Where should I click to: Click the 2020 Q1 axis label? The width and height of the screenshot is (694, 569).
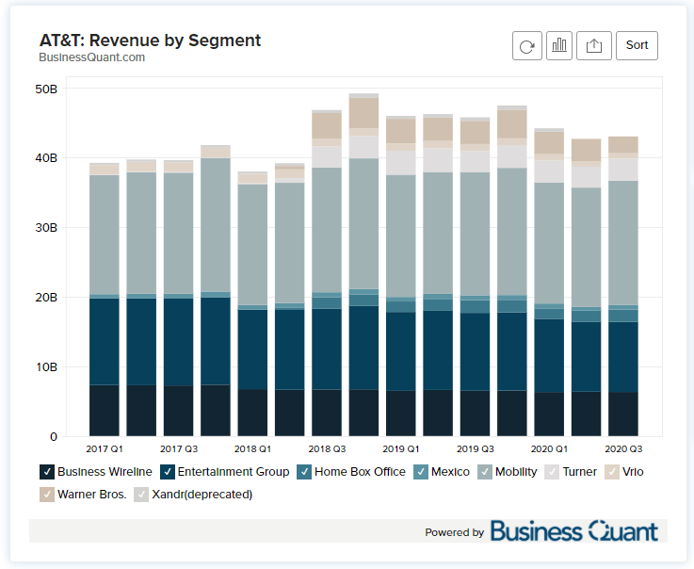click(x=549, y=449)
